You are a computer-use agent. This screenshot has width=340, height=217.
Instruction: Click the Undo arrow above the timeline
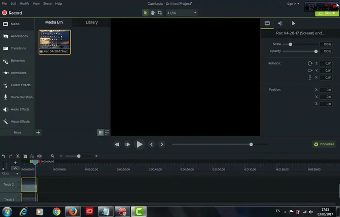point(4,156)
